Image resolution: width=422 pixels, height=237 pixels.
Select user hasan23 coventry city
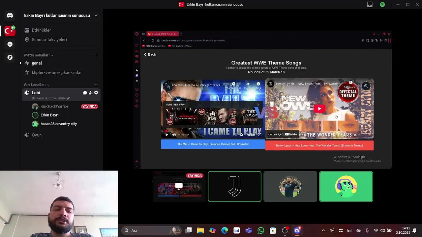coord(59,124)
